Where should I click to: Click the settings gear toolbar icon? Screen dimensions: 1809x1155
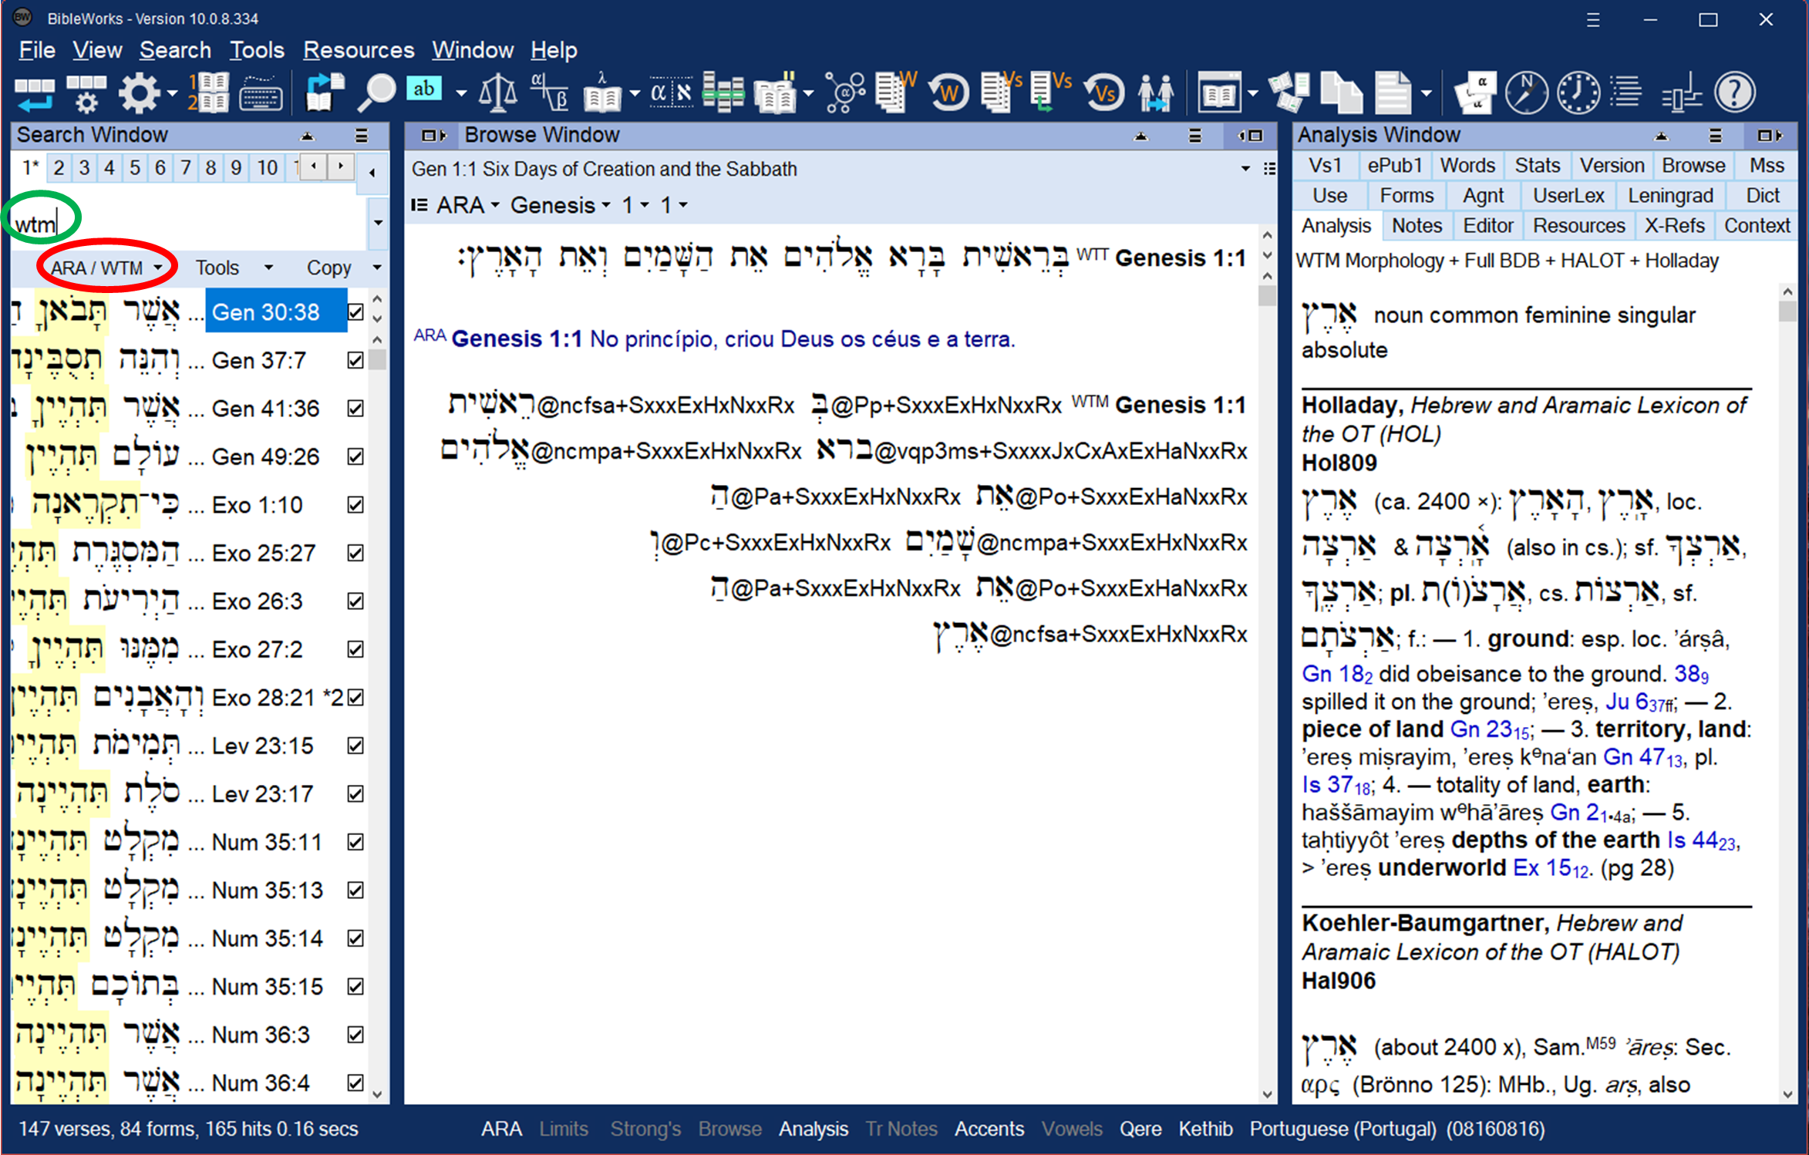pyautogui.click(x=140, y=93)
